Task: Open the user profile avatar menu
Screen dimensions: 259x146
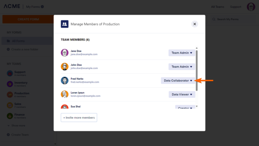Action: click(251, 7)
